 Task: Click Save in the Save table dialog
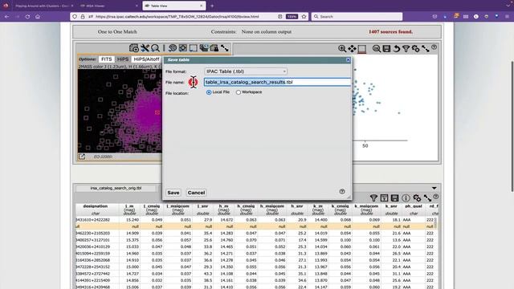point(173,193)
